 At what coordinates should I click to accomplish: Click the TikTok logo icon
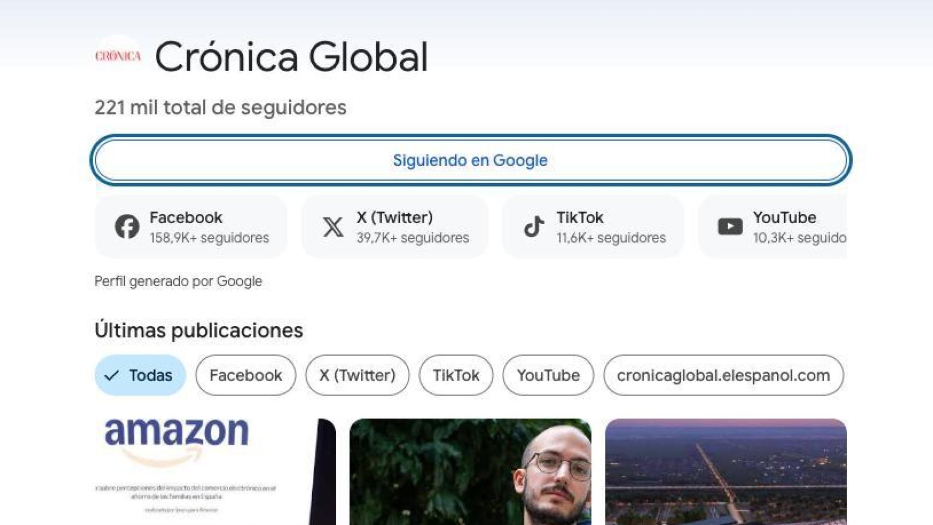click(534, 226)
